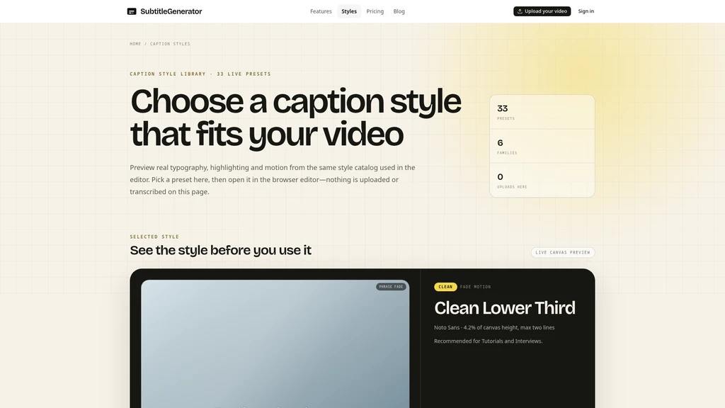Click the 'FADE MOTION' label
This screenshot has height=408, width=725.
coord(475,287)
